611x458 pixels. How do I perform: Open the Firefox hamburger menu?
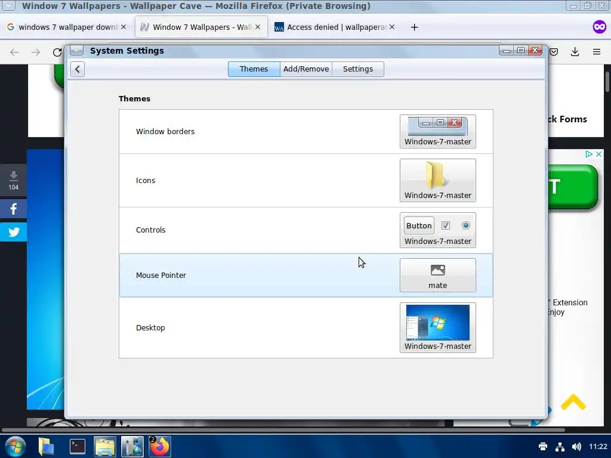click(596, 52)
